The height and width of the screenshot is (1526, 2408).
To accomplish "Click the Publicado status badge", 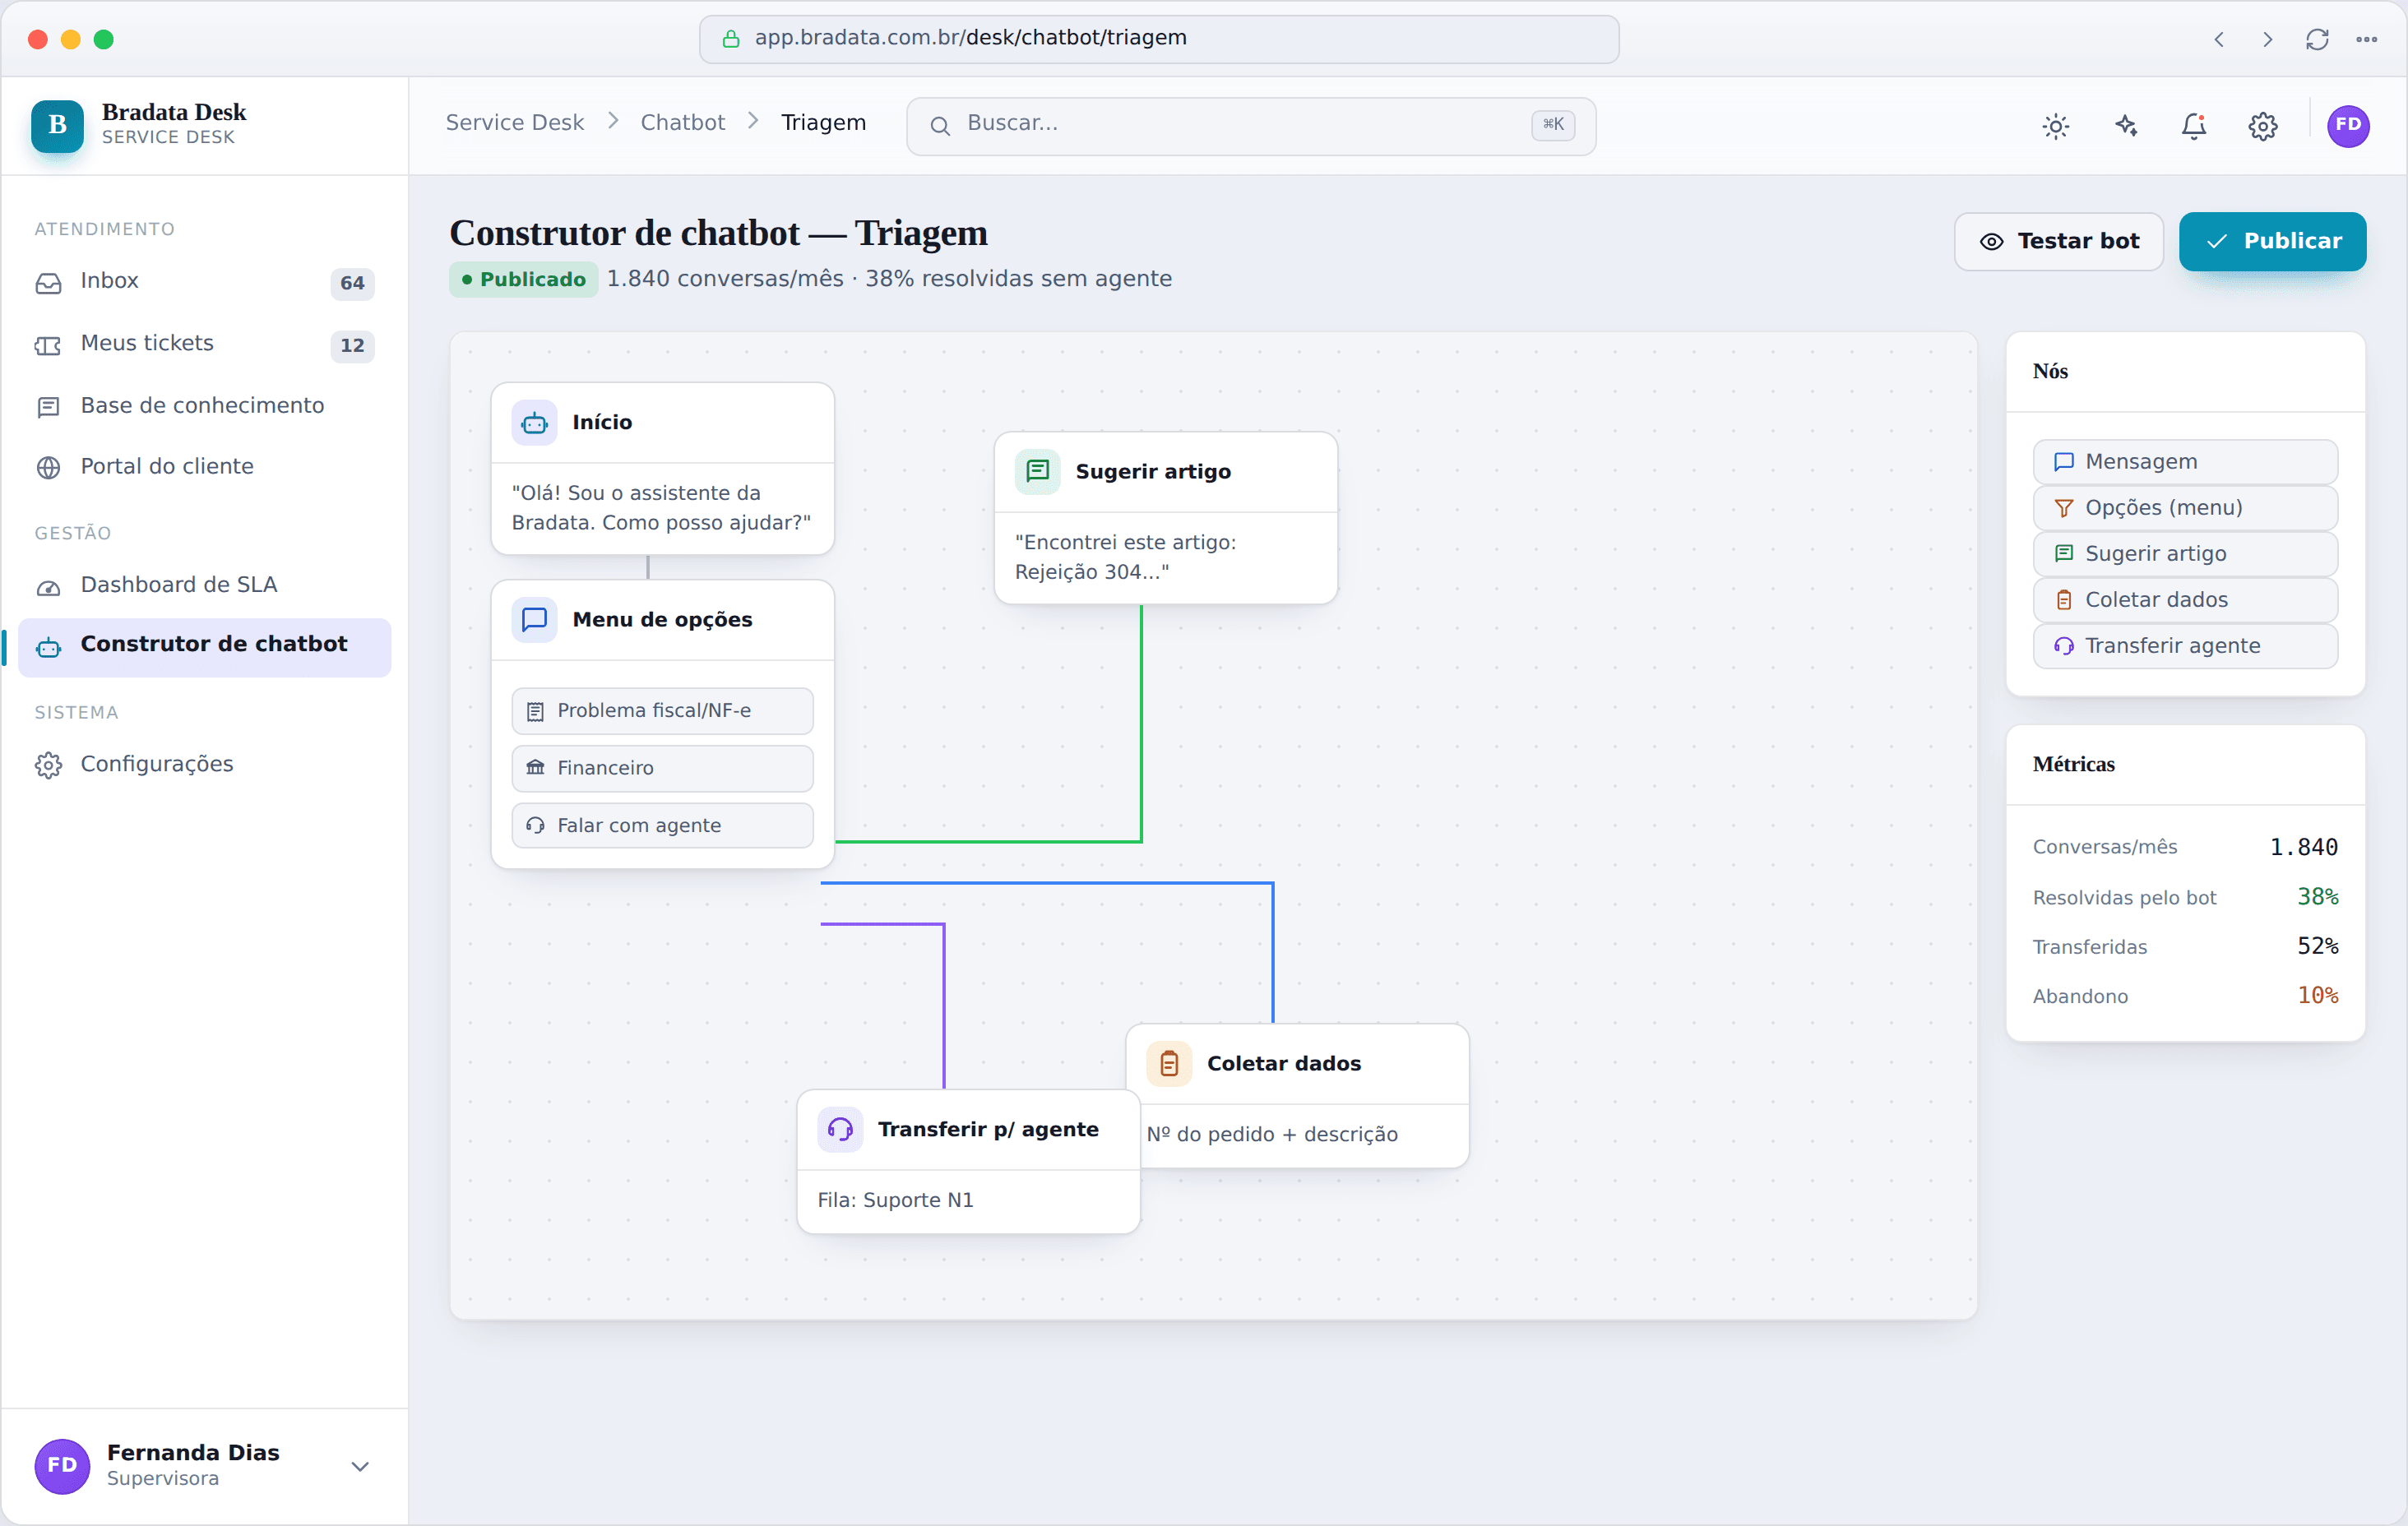I will click(523, 279).
